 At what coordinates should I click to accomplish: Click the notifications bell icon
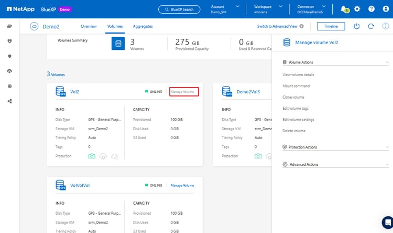pos(344,9)
